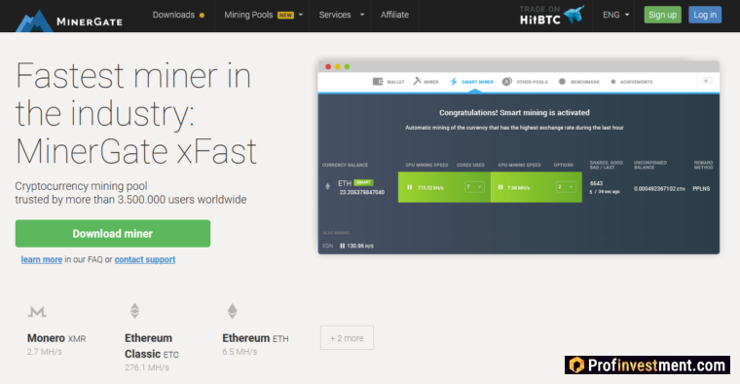Image resolution: width=740 pixels, height=384 pixels.
Task: Click the Download miner button
Action: (113, 233)
